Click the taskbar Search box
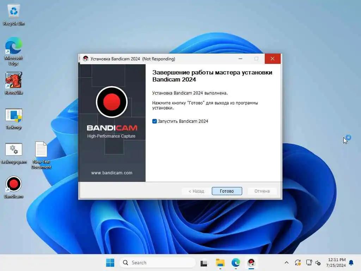The image size is (361, 271). point(158,263)
